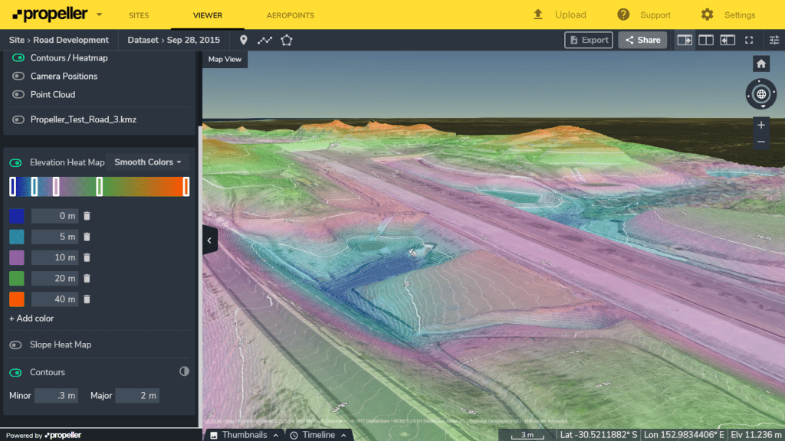
Task: Select the location marker tool in the toolbar
Action: coord(243,40)
